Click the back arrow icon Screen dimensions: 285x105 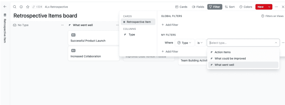5,7
